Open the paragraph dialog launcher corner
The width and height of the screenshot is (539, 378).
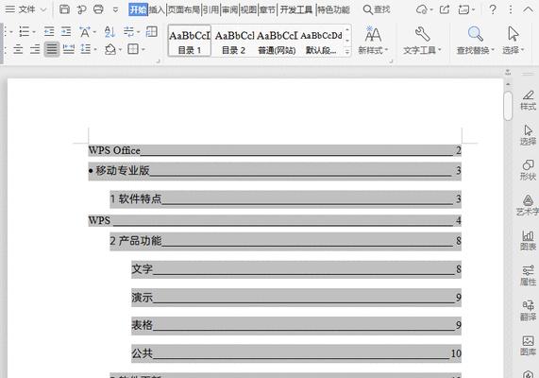pyautogui.click(x=159, y=61)
